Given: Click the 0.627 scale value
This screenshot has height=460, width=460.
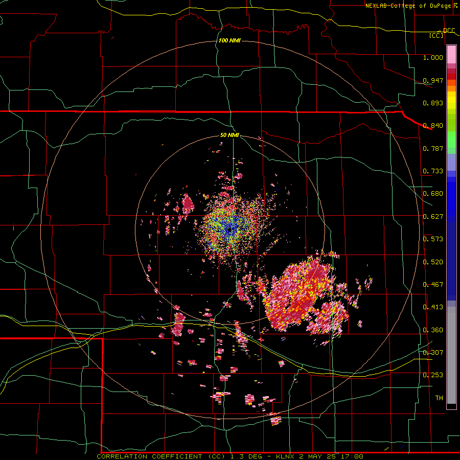Looking at the screenshot, I should [x=433, y=217].
